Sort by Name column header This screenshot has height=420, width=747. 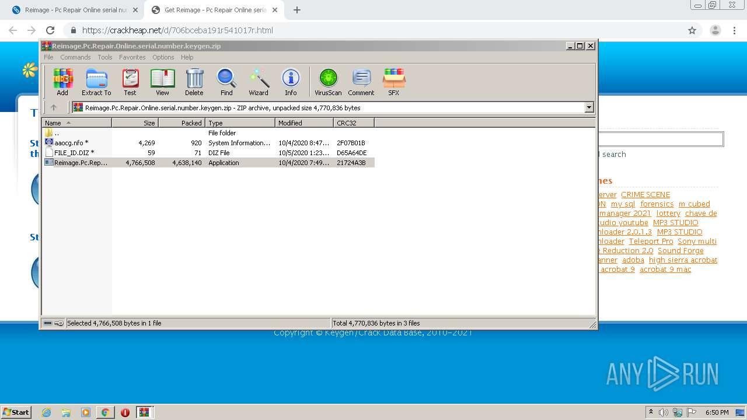pos(77,123)
